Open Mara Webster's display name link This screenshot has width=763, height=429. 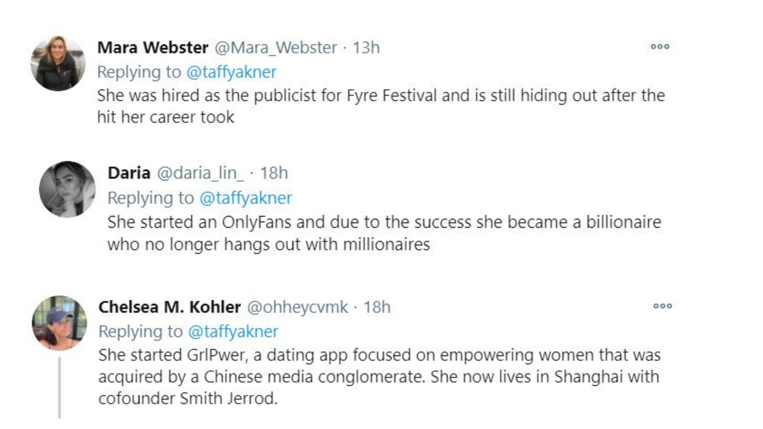click(153, 48)
